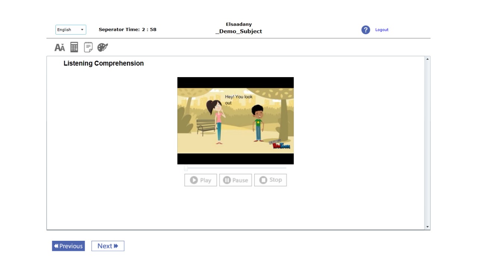Play the listening comprehension video
This screenshot has height=268, width=477.
pos(200,180)
